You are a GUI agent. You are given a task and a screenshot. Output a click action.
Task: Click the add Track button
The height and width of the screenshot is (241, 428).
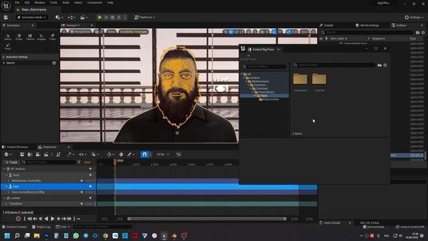(x=11, y=162)
